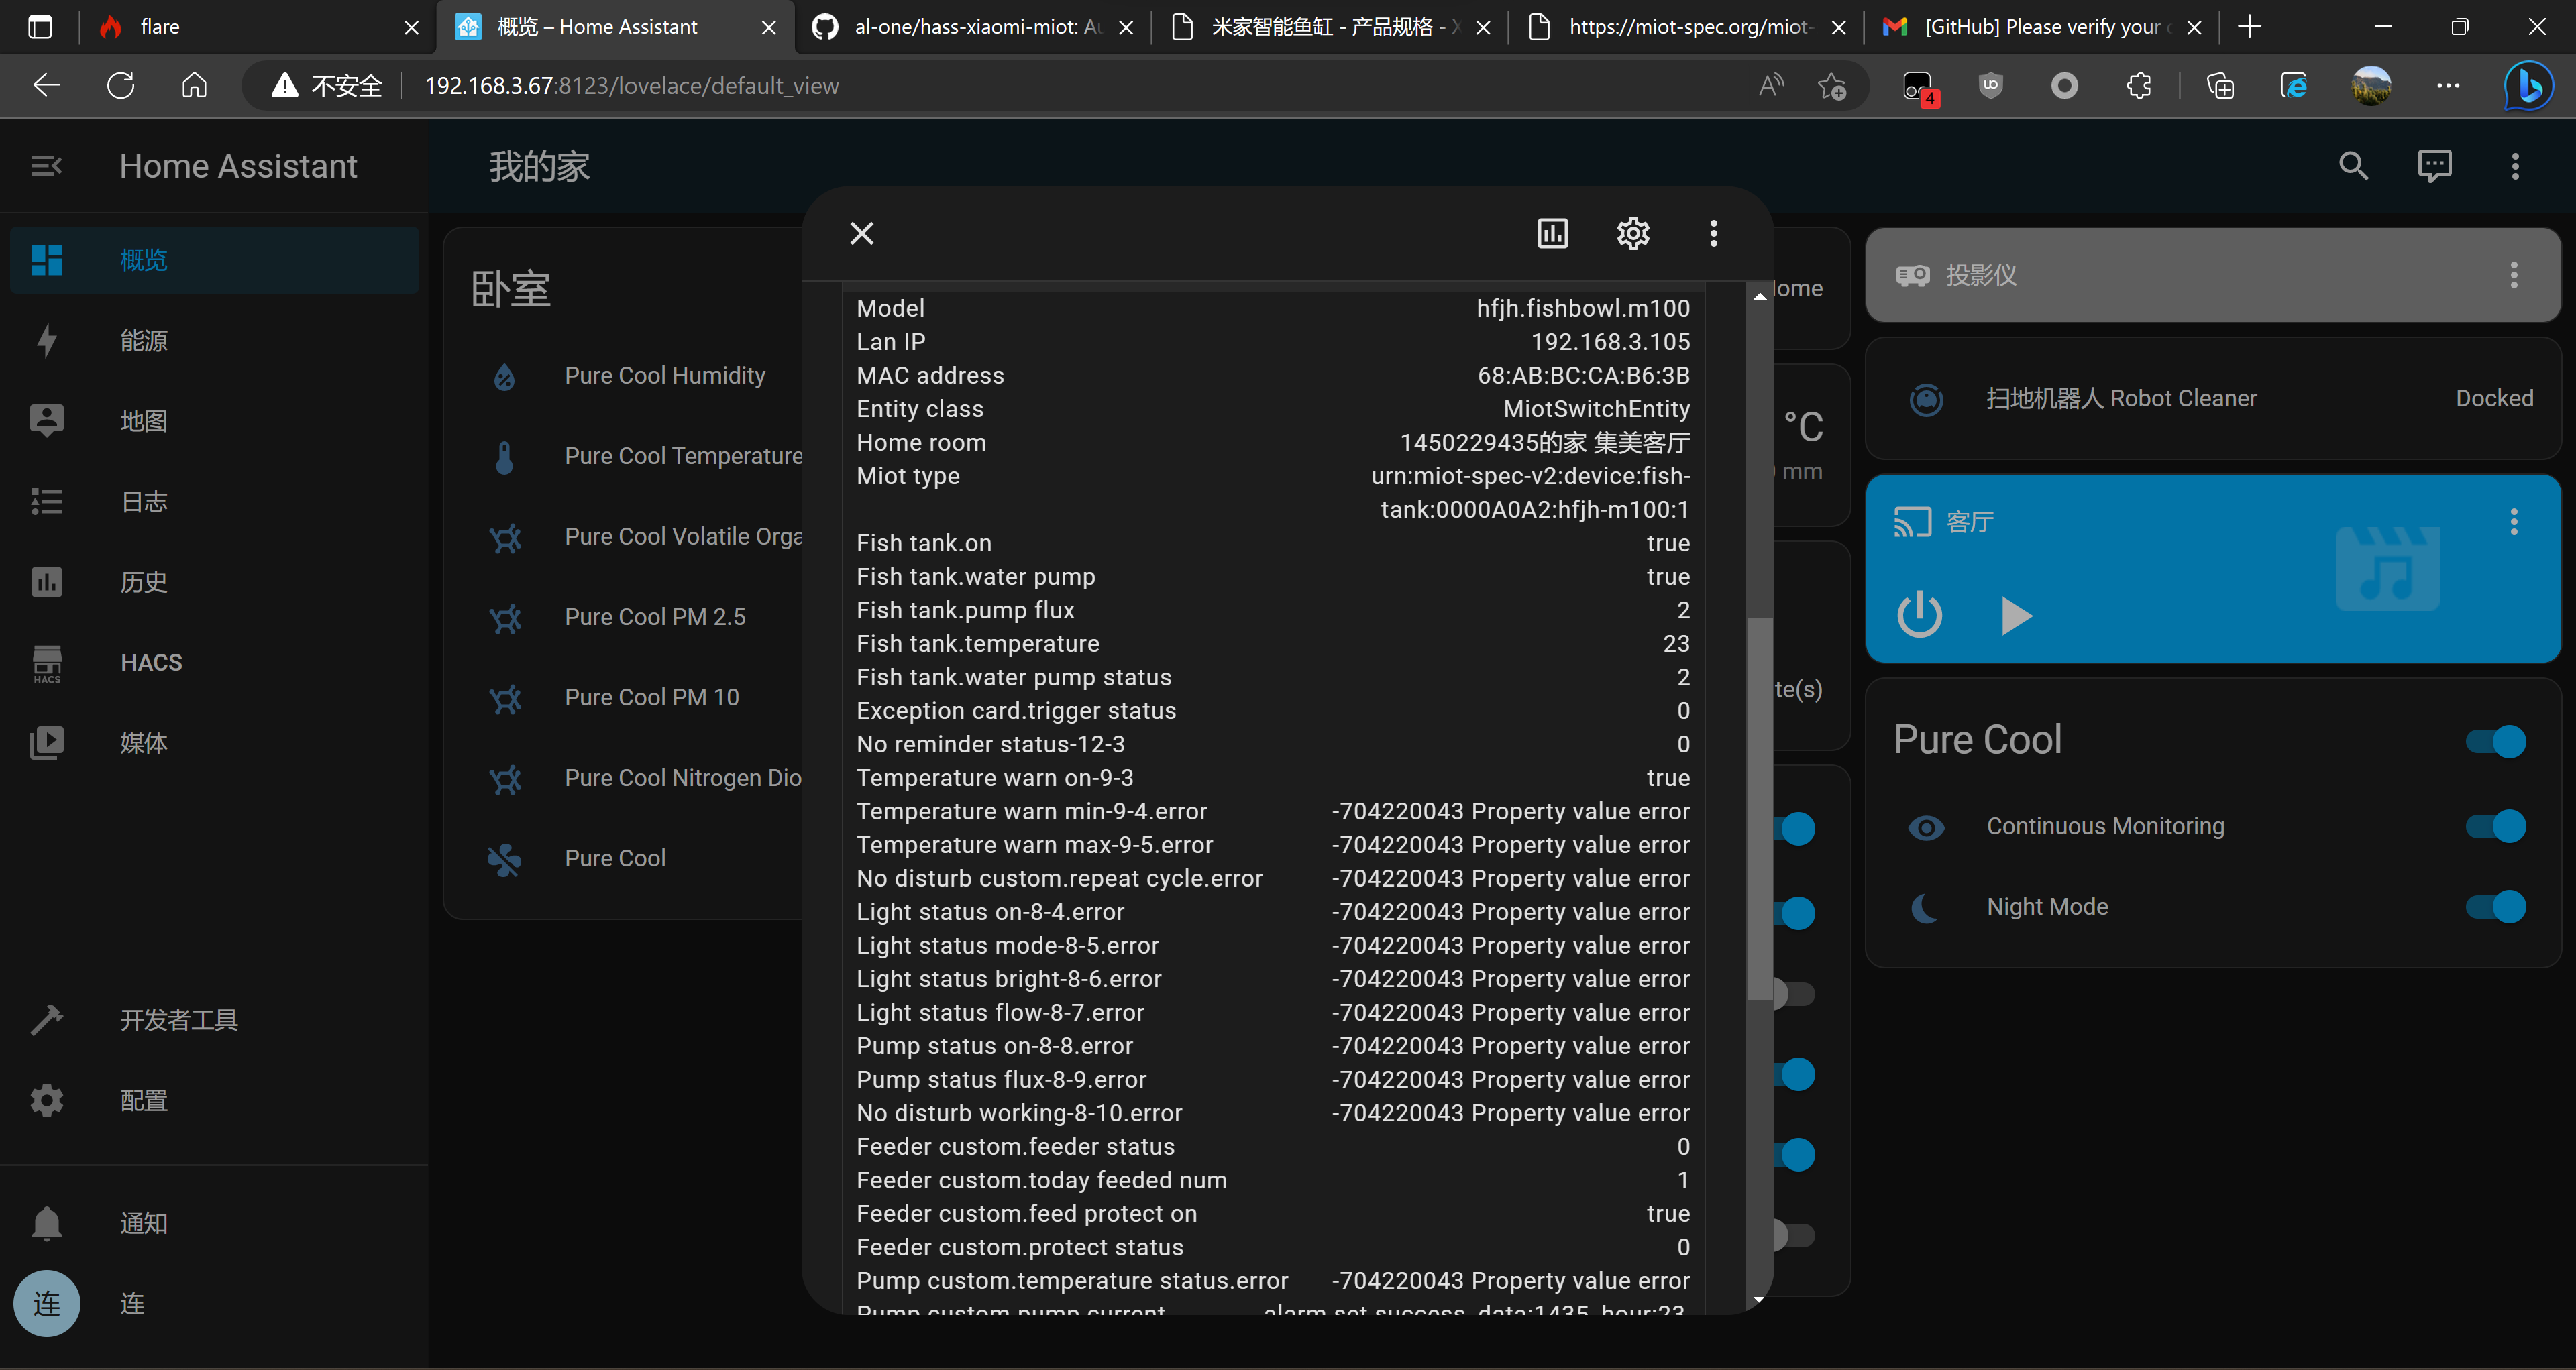Open HACS from the sidebar

(x=150, y=661)
